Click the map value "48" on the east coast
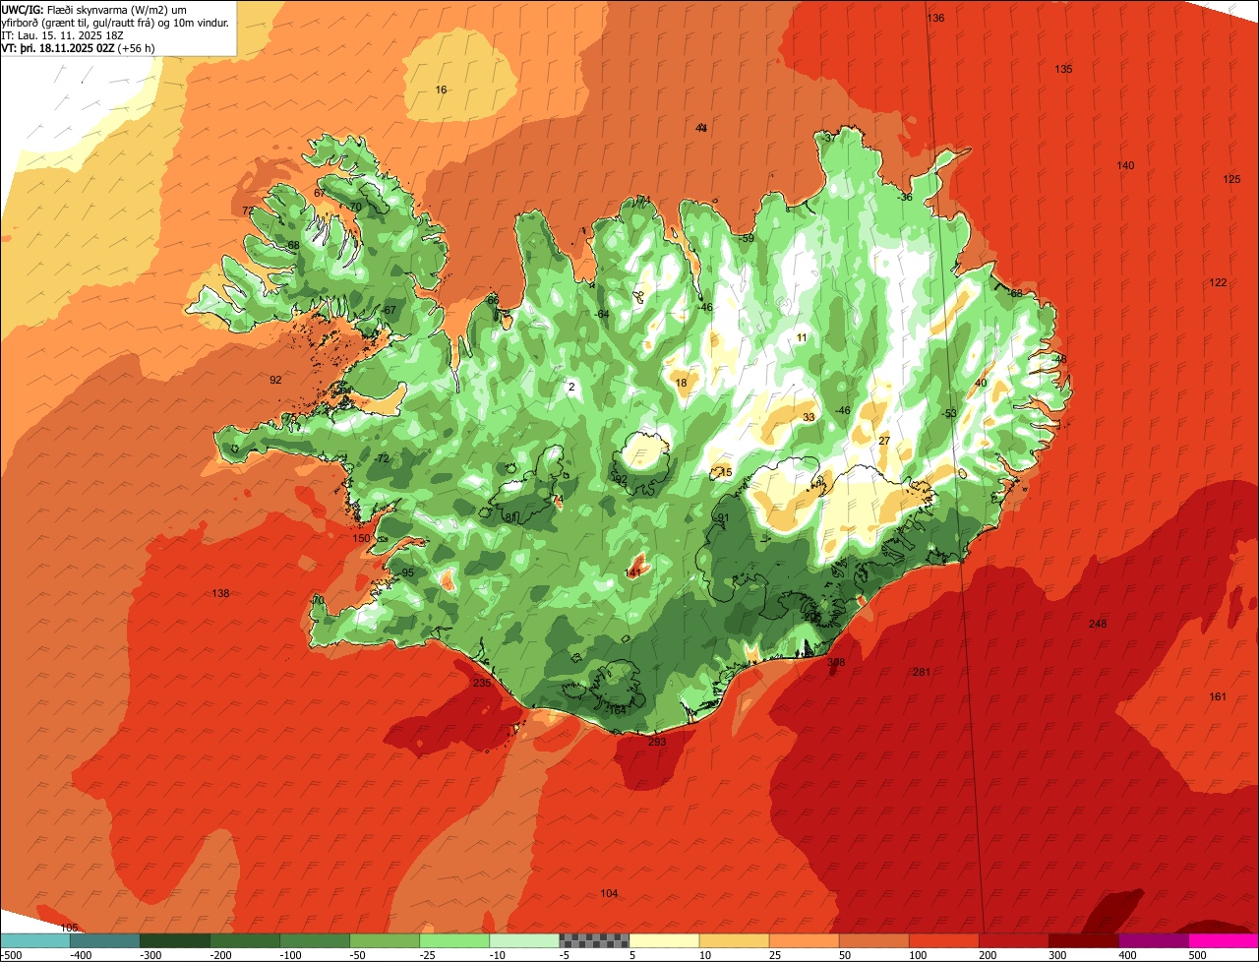 1060,359
